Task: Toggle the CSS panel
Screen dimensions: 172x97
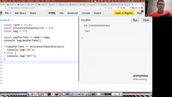Action: [61, 13]
